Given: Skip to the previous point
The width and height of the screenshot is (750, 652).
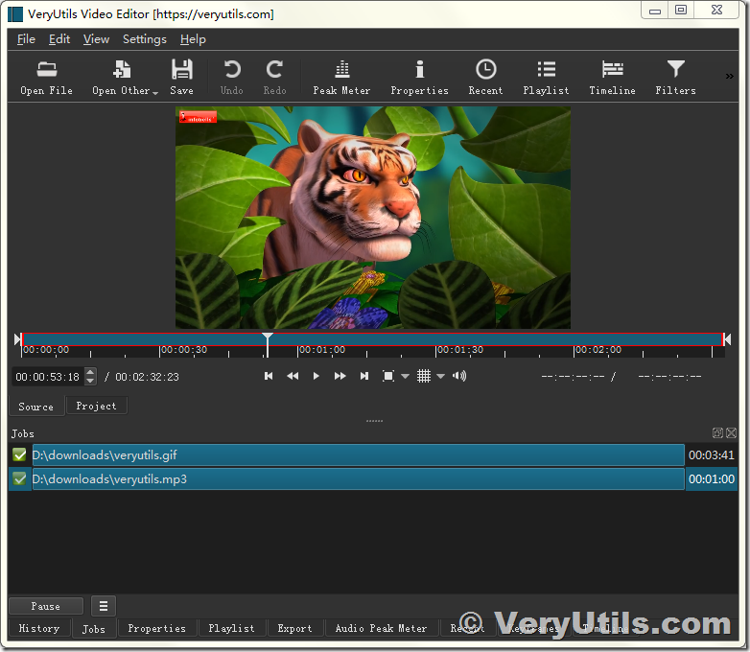Looking at the screenshot, I should coord(269,376).
